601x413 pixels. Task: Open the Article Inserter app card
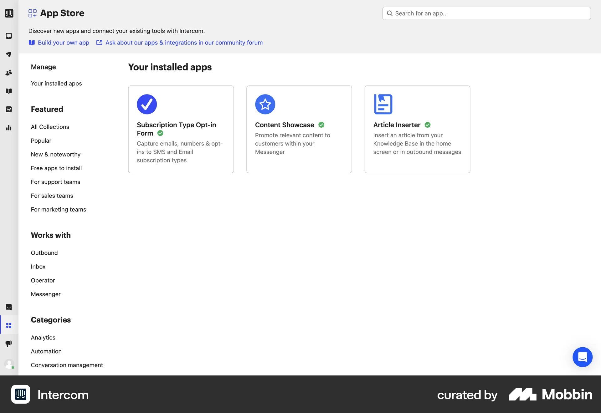coord(417,129)
